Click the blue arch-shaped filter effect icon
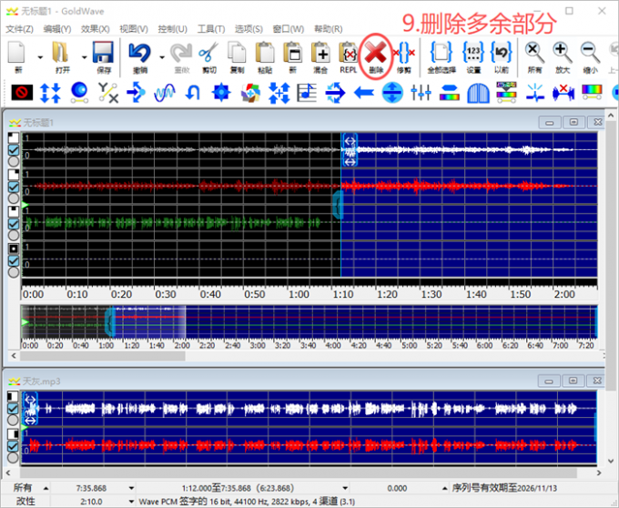Viewport: 619px width, 508px height. coord(478,93)
